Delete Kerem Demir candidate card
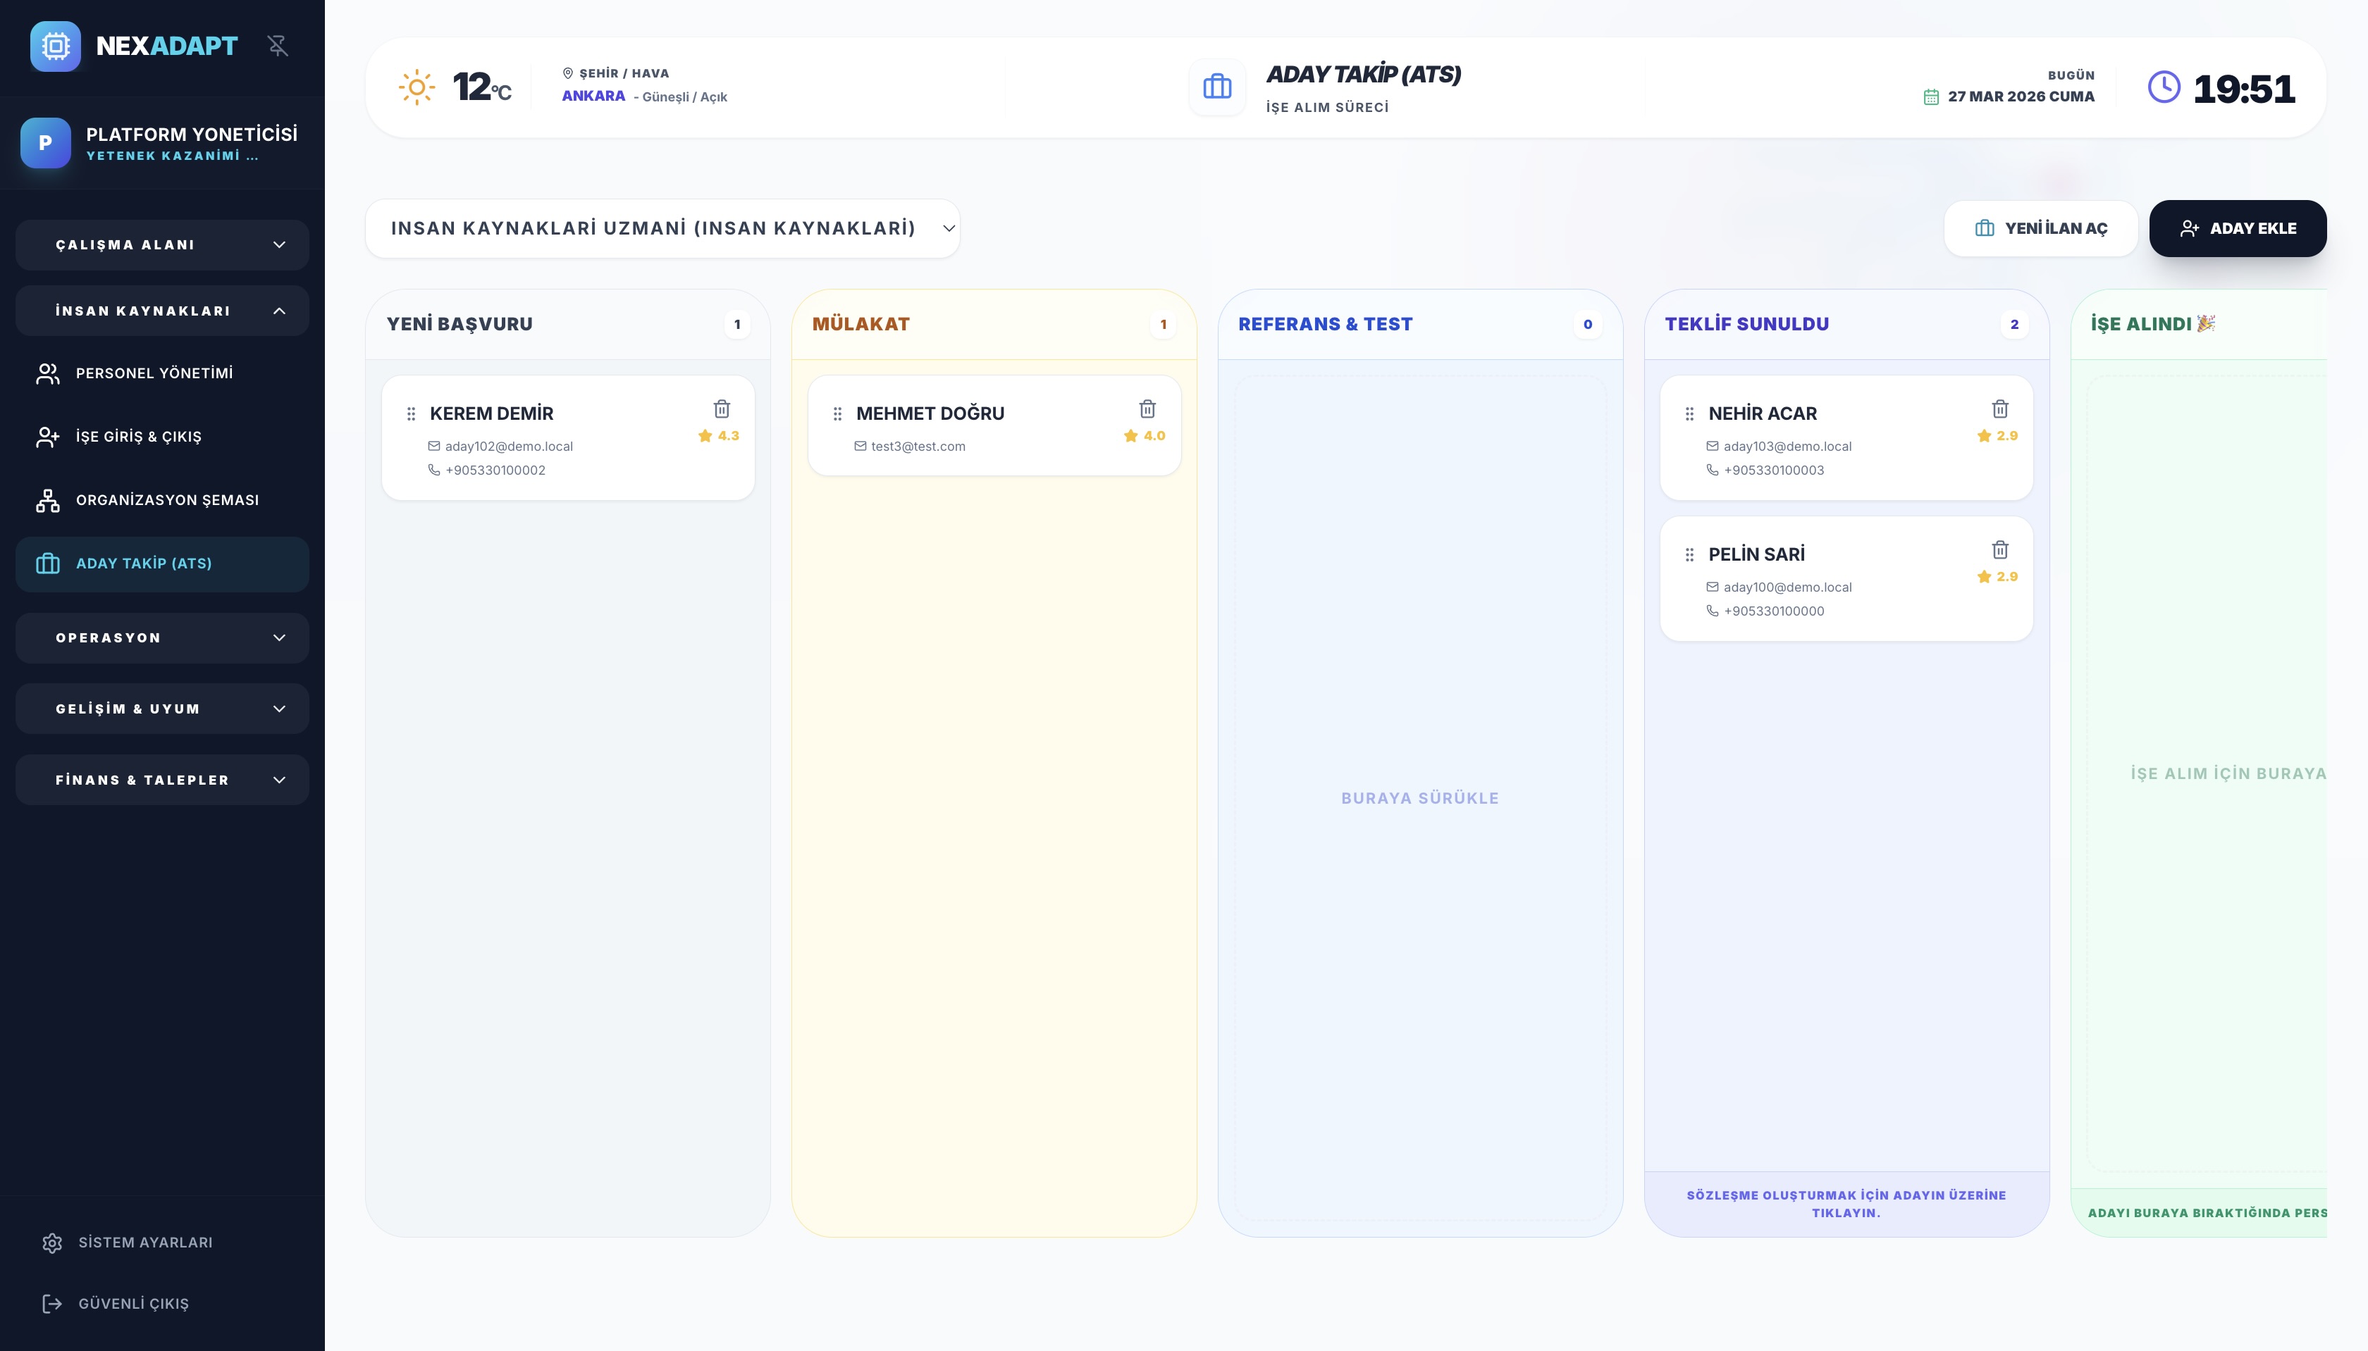This screenshot has width=2368, height=1351. tap(721, 409)
